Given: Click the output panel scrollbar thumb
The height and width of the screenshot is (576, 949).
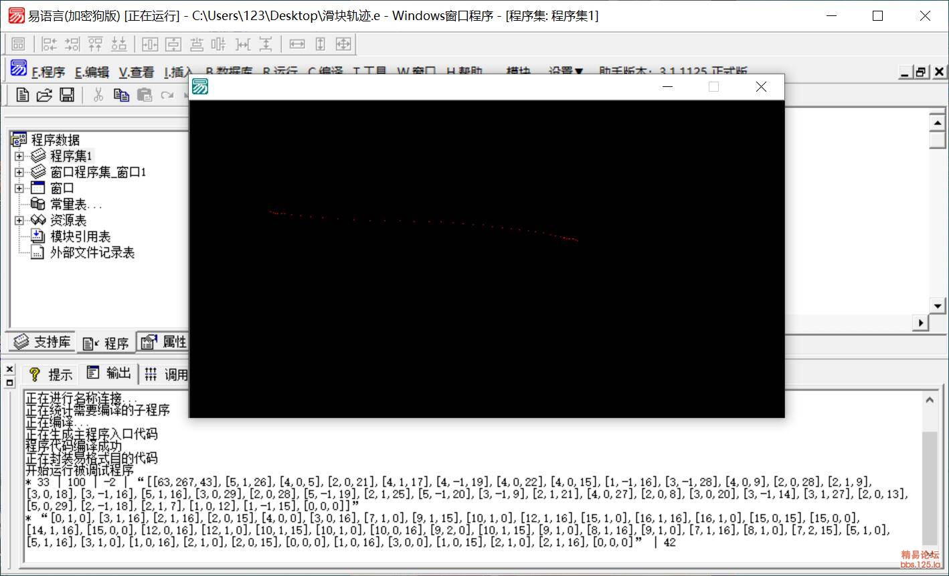Looking at the screenshot, I should point(930,488).
